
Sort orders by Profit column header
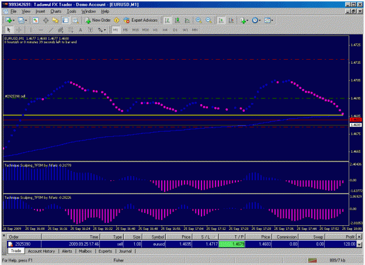[x=340, y=237]
